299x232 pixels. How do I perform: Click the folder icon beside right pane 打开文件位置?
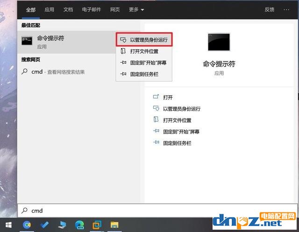(156, 120)
